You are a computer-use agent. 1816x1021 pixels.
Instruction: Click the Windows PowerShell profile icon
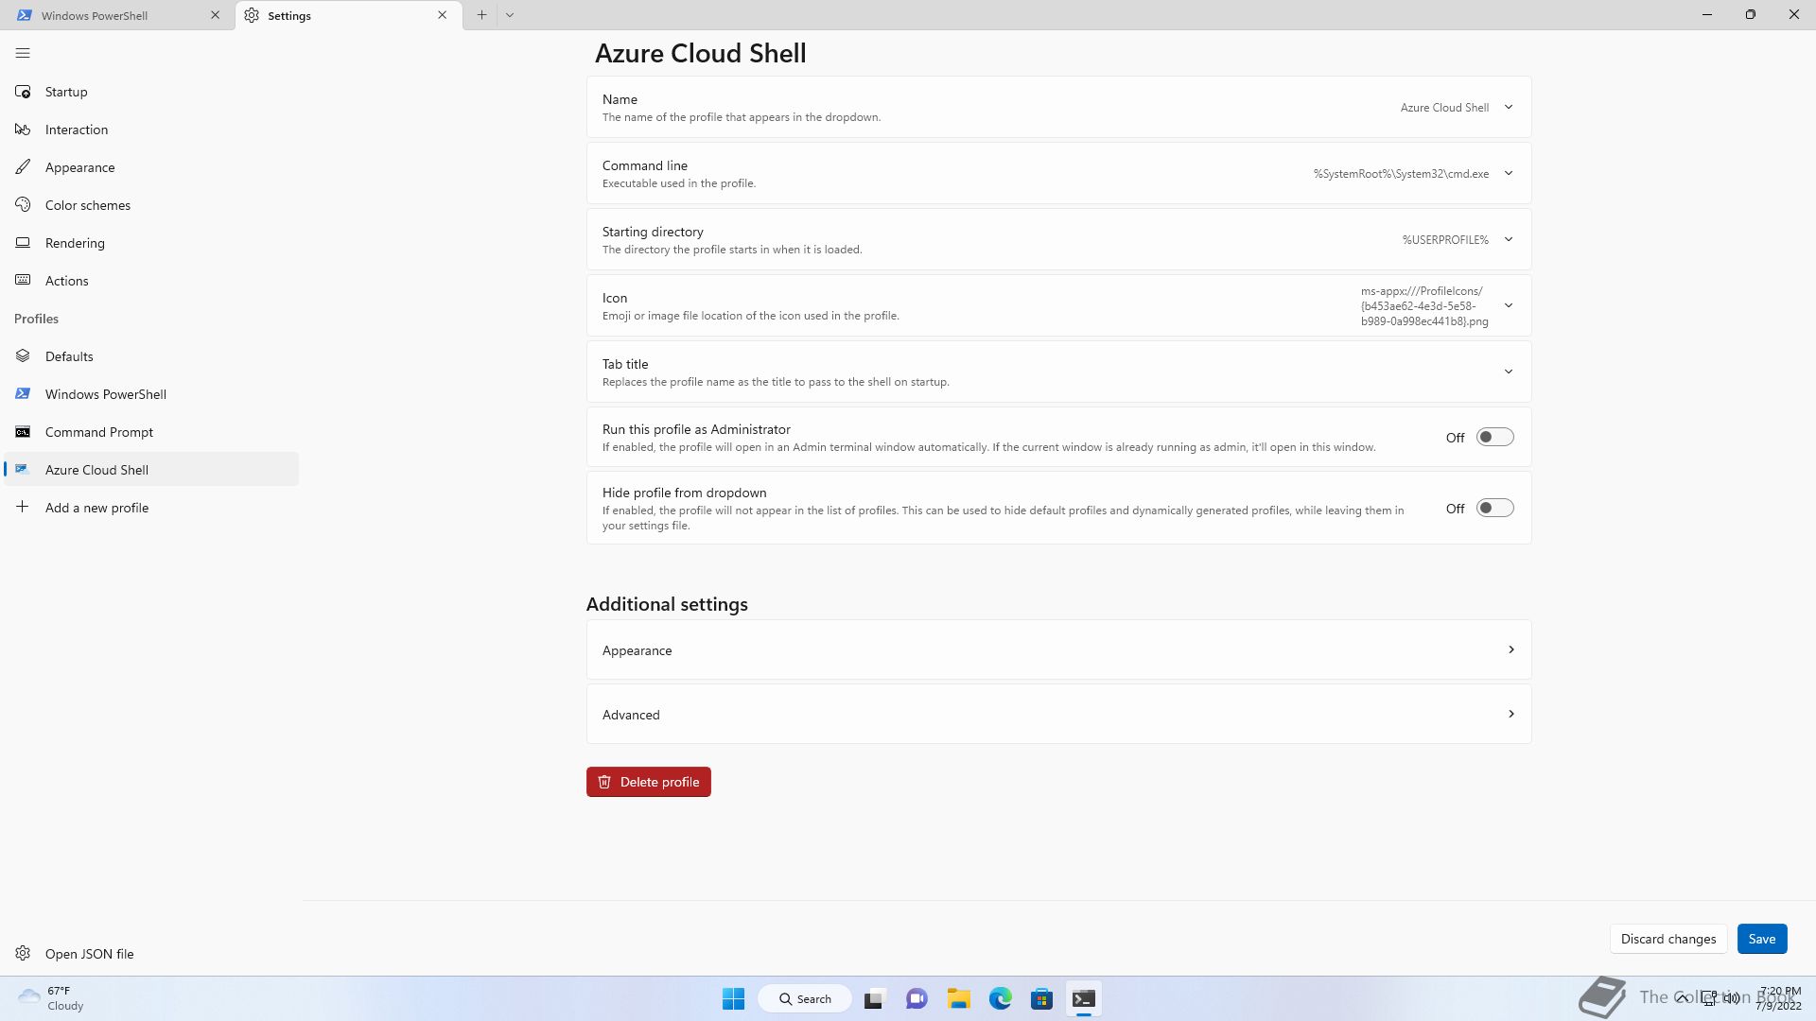pyautogui.click(x=23, y=394)
